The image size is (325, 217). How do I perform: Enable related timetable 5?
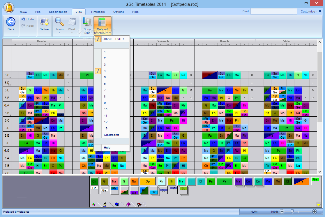(112, 77)
